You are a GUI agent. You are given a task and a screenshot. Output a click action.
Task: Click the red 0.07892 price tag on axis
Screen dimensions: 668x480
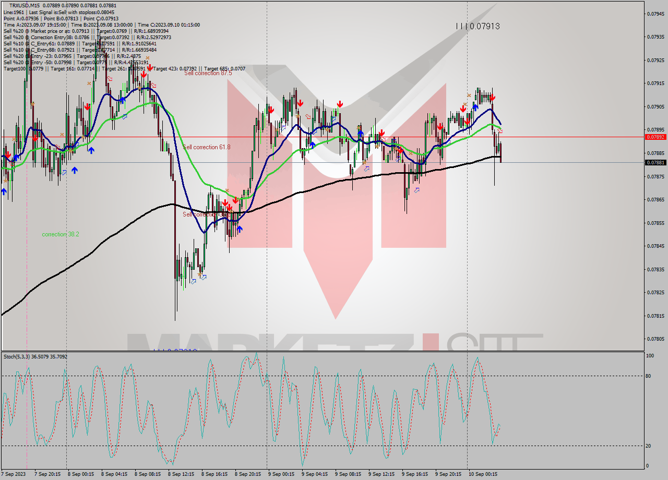tap(655, 137)
